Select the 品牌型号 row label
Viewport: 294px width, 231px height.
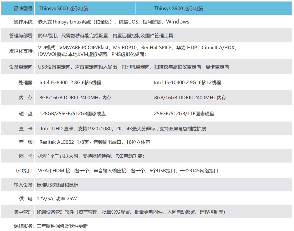(24, 8)
